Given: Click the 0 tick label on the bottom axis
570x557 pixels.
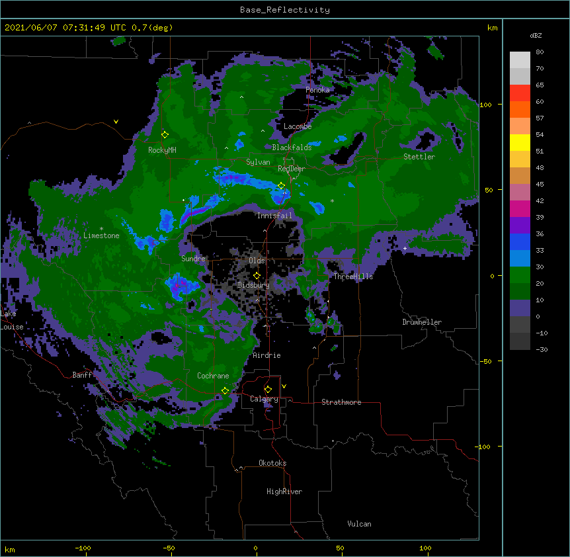Looking at the screenshot, I should tap(255, 548).
